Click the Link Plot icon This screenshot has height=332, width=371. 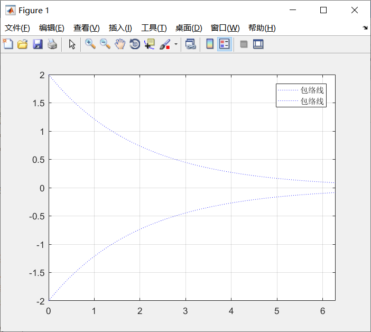[x=191, y=44]
